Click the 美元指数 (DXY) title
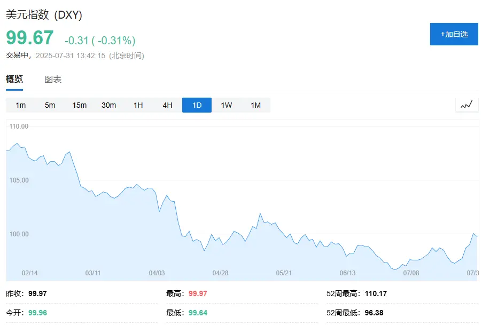 44,15
